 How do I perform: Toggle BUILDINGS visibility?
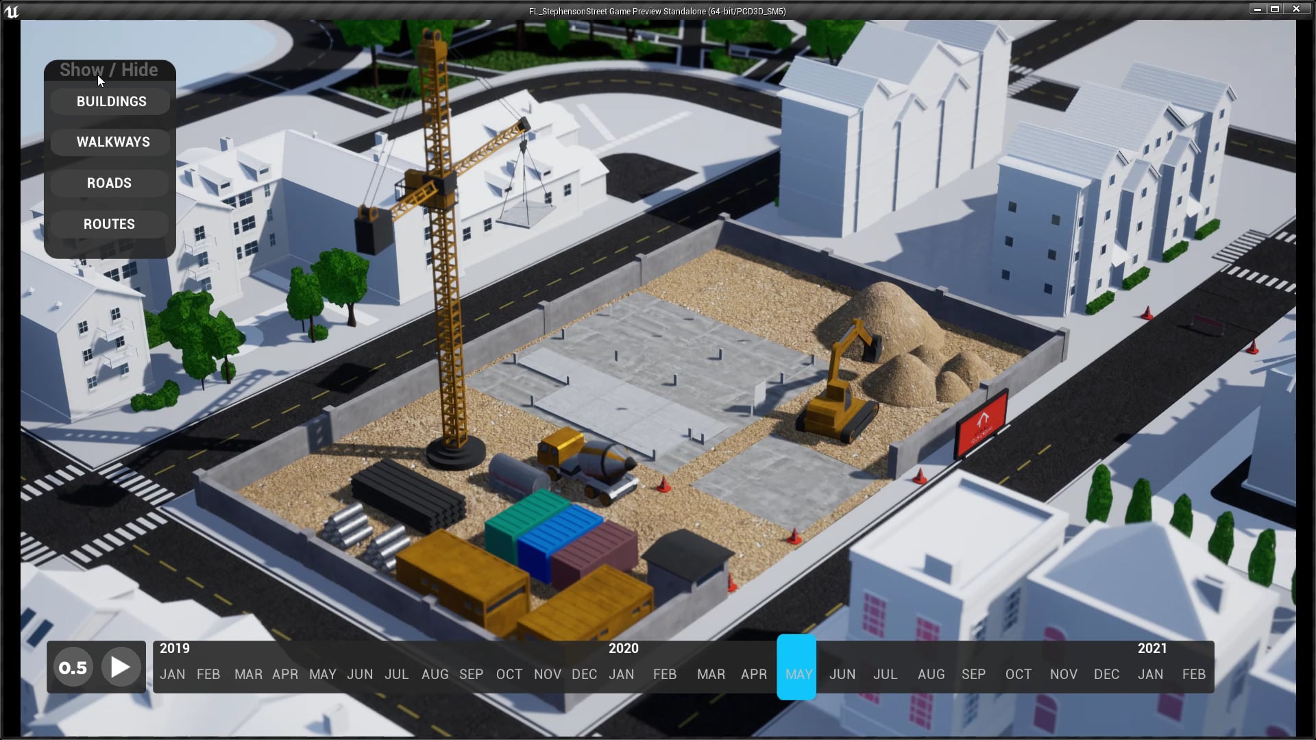[110, 101]
